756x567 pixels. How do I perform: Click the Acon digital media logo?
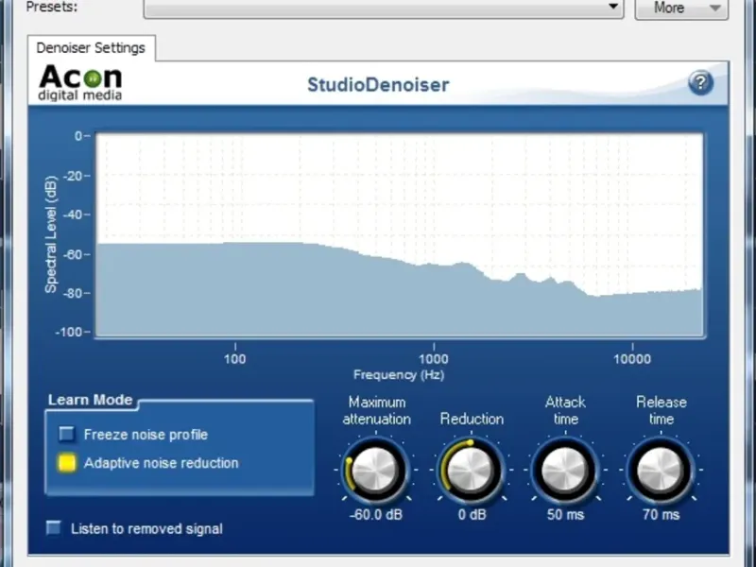click(x=80, y=83)
